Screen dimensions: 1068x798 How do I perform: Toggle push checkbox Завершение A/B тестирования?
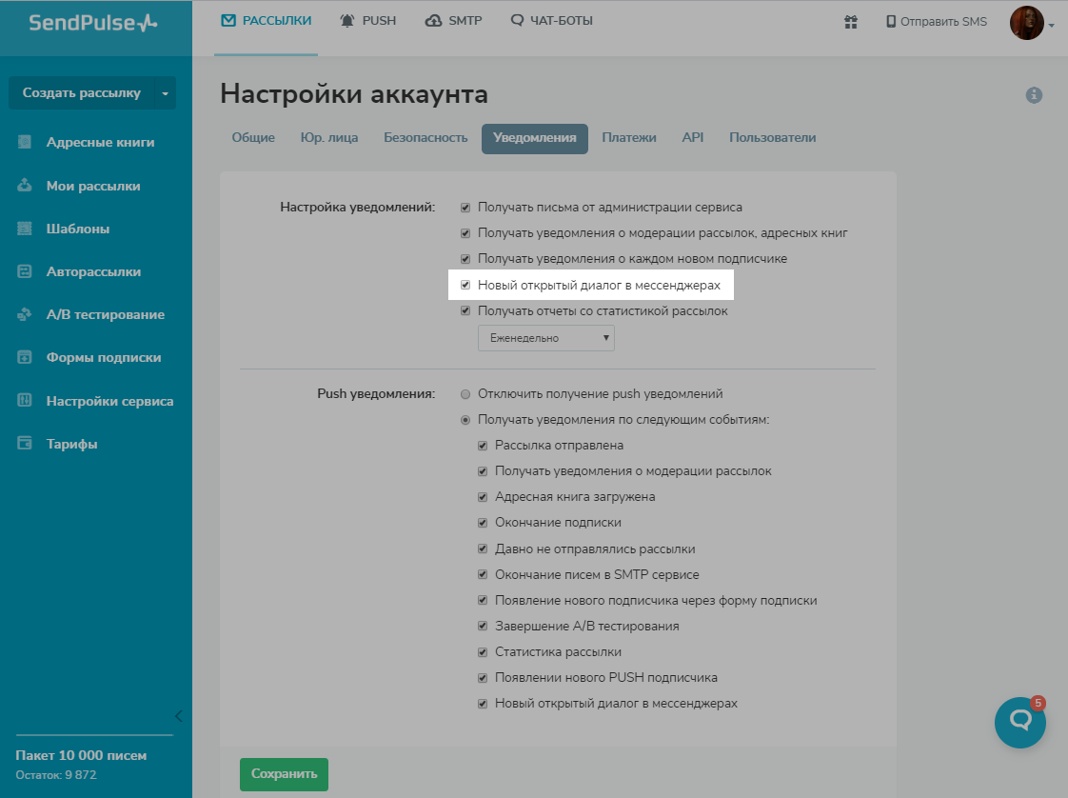pos(483,627)
